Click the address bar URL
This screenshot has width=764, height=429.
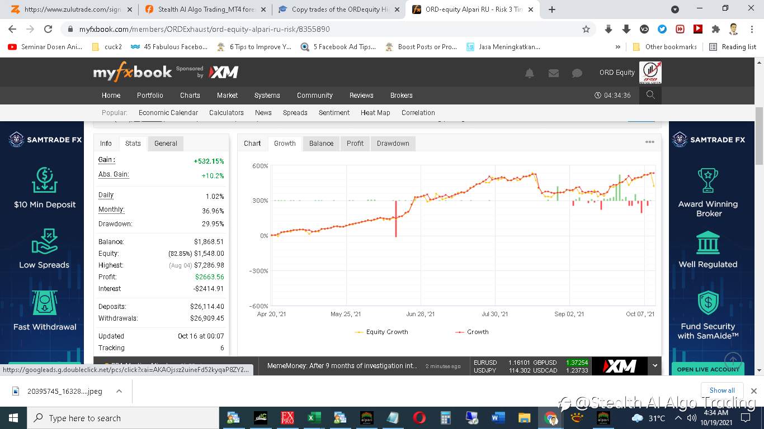[x=205, y=29]
